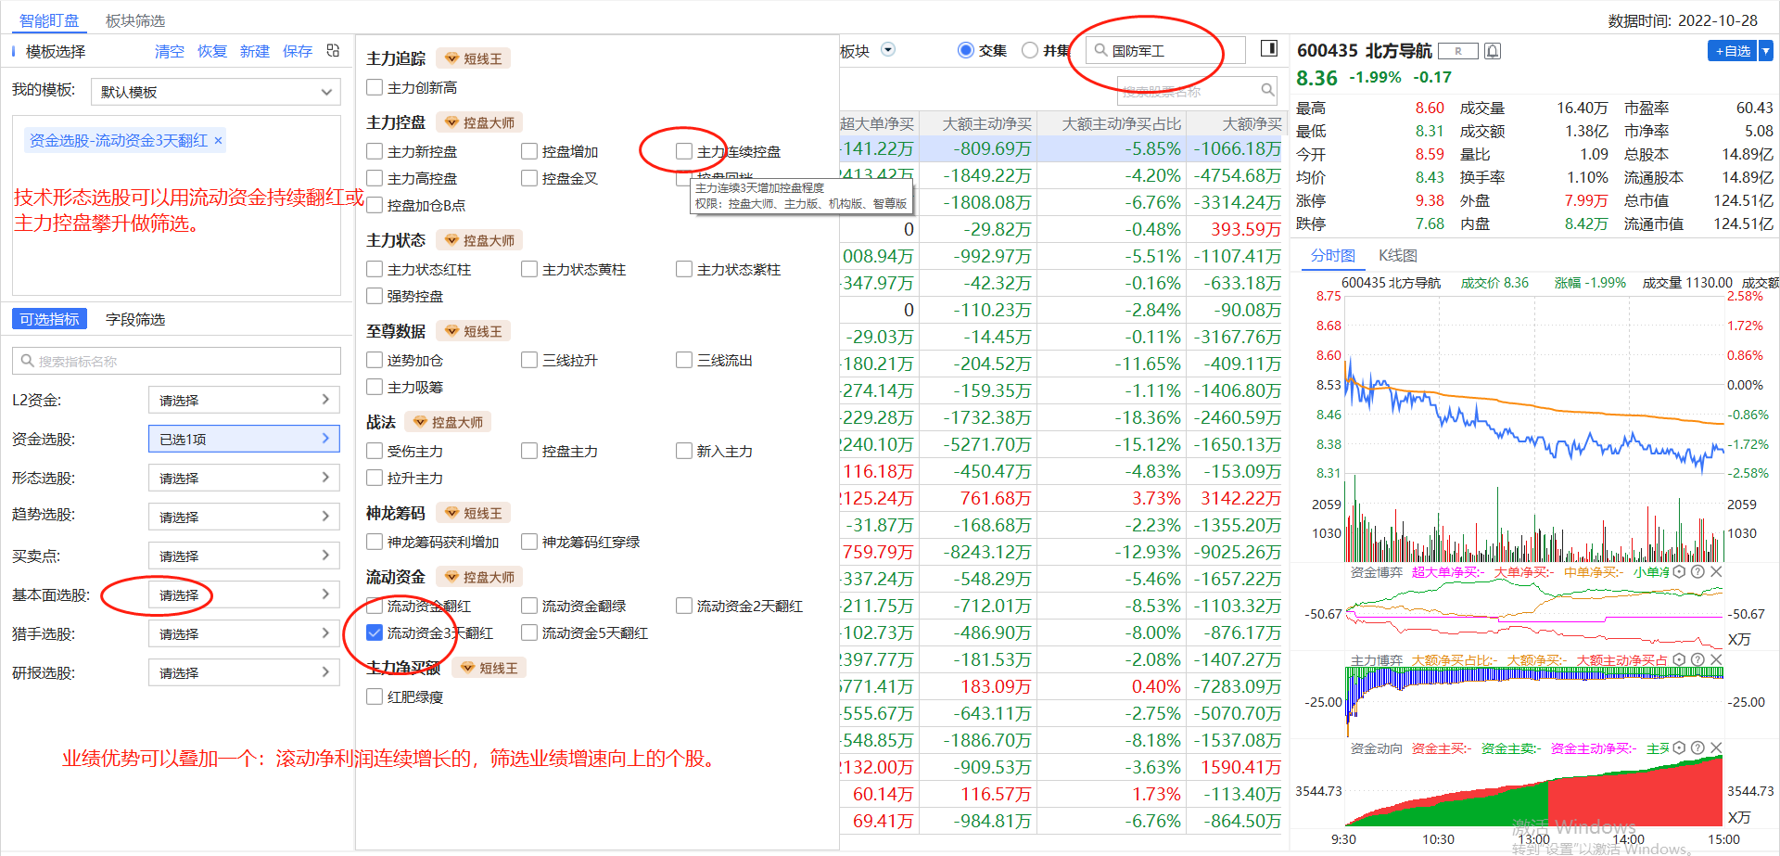
Task: Click the save-as template icon beside 保存
Action: [333, 51]
